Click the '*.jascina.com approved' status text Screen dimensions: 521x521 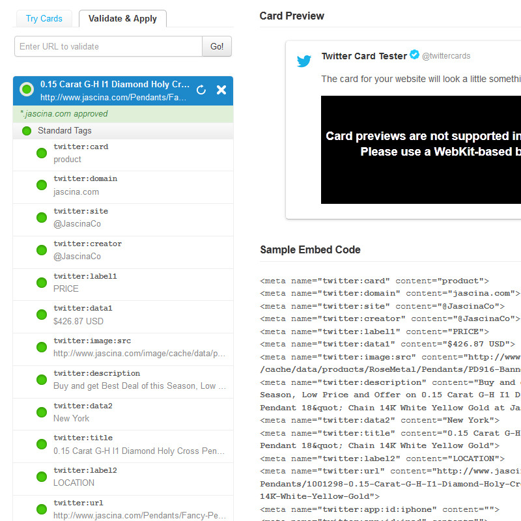(x=64, y=114)
